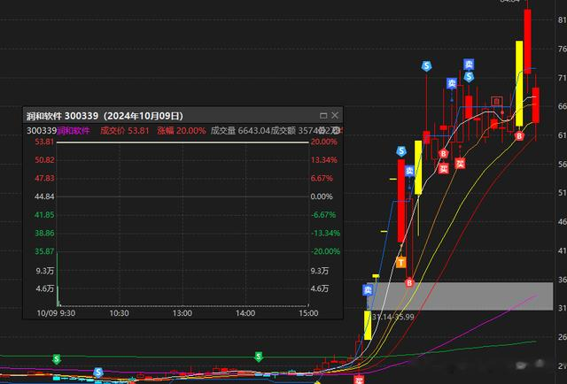
Task: Click the 13:00 time label
Action: (183, 313)
